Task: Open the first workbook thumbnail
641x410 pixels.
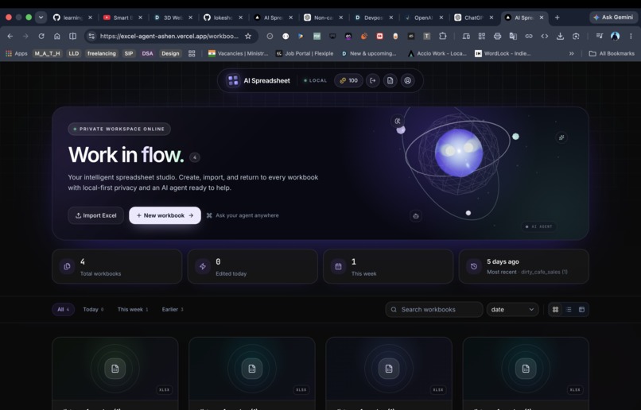Action: pyautogui.click(x=115, y=369)
